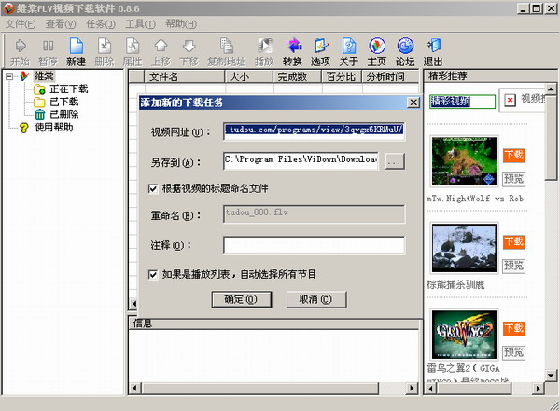
Task: Click the 转换 (Convert) toolbar icon
Action: 292,49
